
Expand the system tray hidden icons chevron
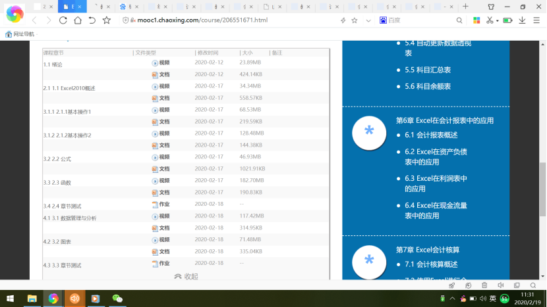coord(453,299)
